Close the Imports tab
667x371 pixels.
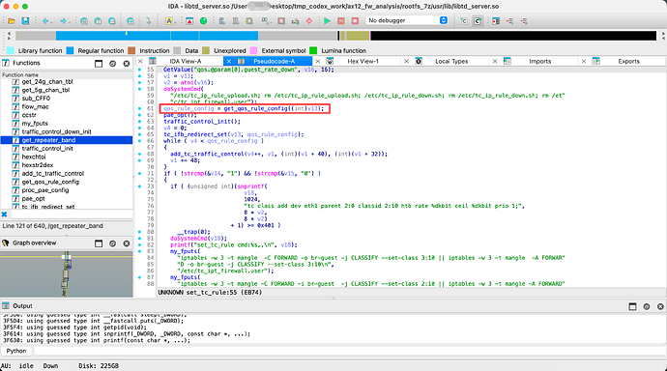[495, 61]
